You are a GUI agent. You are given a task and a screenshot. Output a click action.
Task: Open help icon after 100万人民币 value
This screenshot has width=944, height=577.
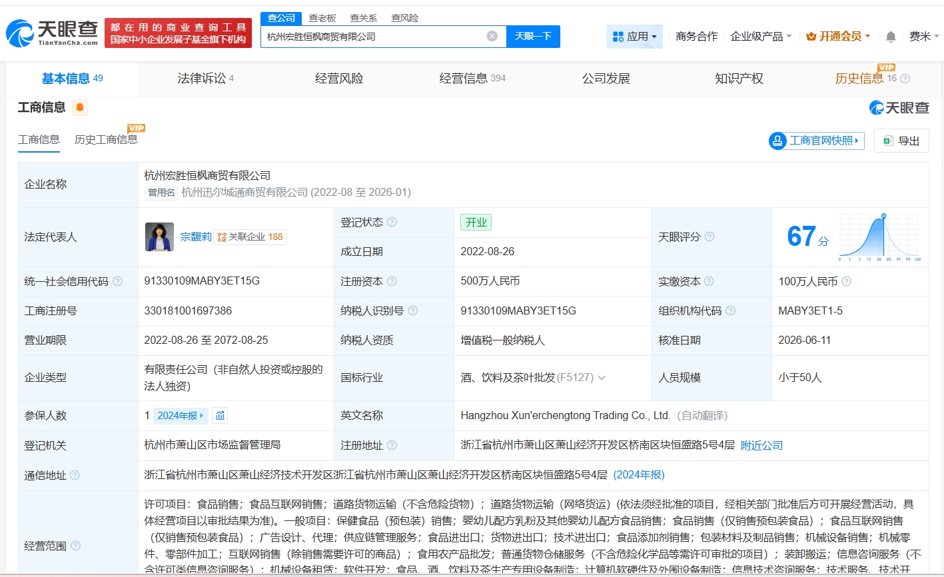tap(846, 281)
